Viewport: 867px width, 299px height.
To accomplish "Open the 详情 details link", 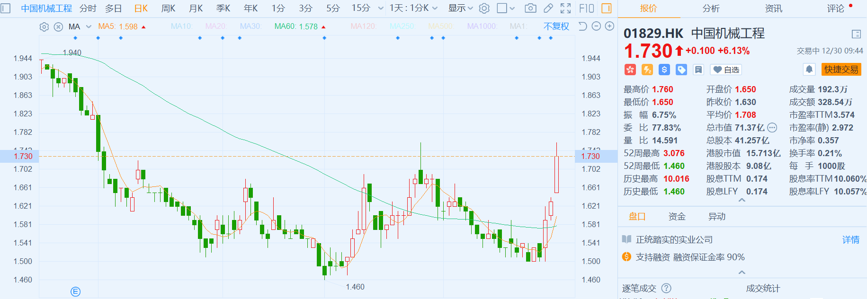I will click(x=851, y=240).
